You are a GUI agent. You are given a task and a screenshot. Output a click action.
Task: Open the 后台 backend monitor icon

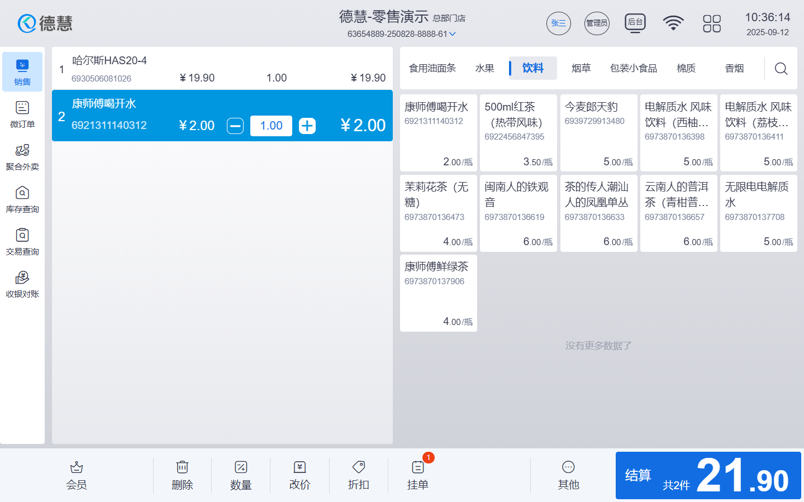(x=635, y=23)
